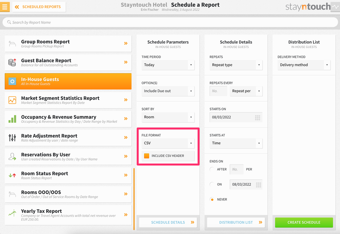Click the activity pulse icon beside the logo
The image size is (340, 234).
(x=335, y=7)
